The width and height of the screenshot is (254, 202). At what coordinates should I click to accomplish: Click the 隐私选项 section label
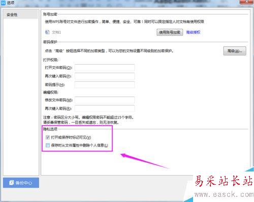point(50,129)
